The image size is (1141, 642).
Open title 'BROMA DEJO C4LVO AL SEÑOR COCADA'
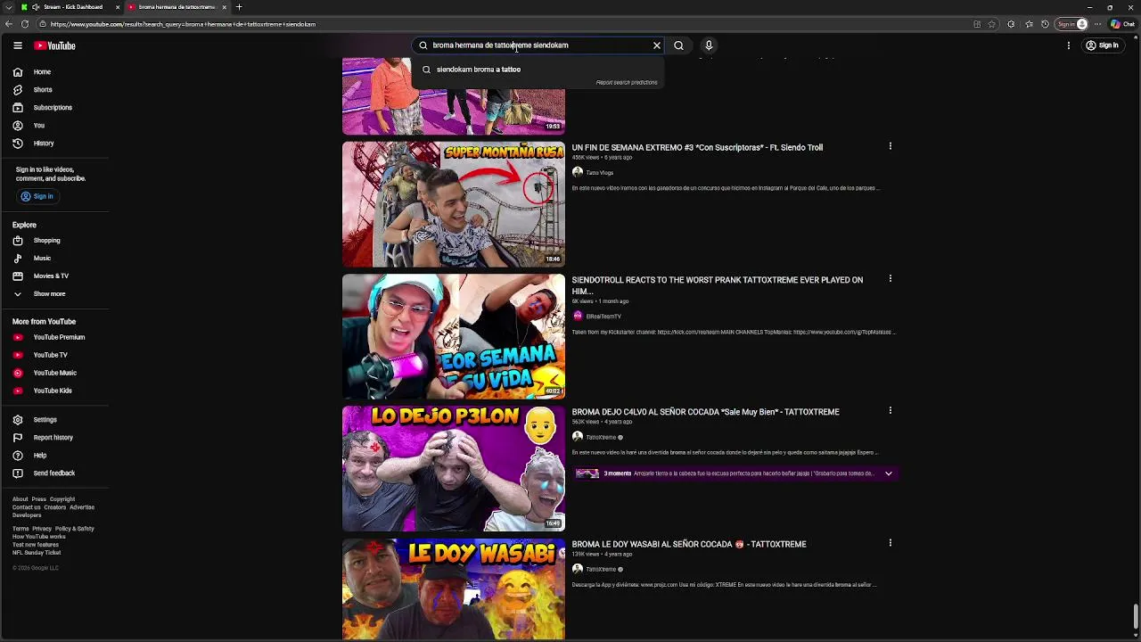point(705,412)
